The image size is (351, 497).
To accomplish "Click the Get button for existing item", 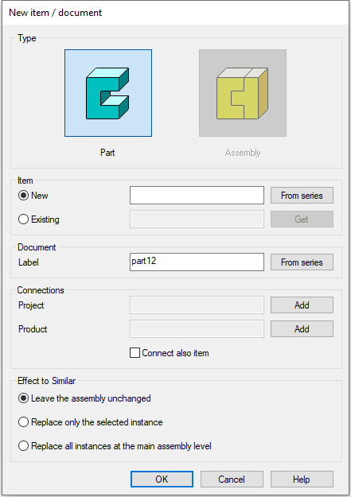I will 302,219.
